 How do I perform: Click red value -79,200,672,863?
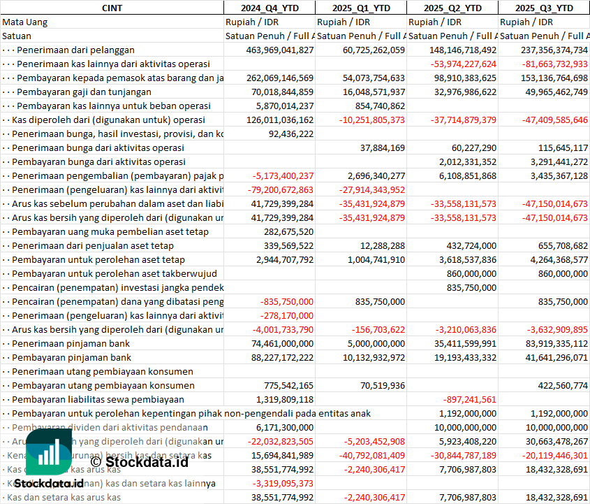(x=281, y=189)
